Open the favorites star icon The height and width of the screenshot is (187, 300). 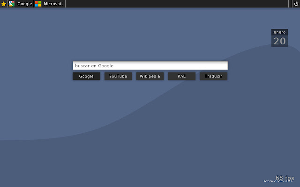(4, 4)
